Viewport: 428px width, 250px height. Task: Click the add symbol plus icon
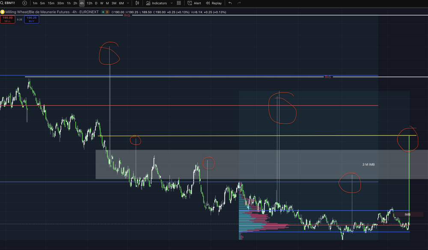point(24,3)
